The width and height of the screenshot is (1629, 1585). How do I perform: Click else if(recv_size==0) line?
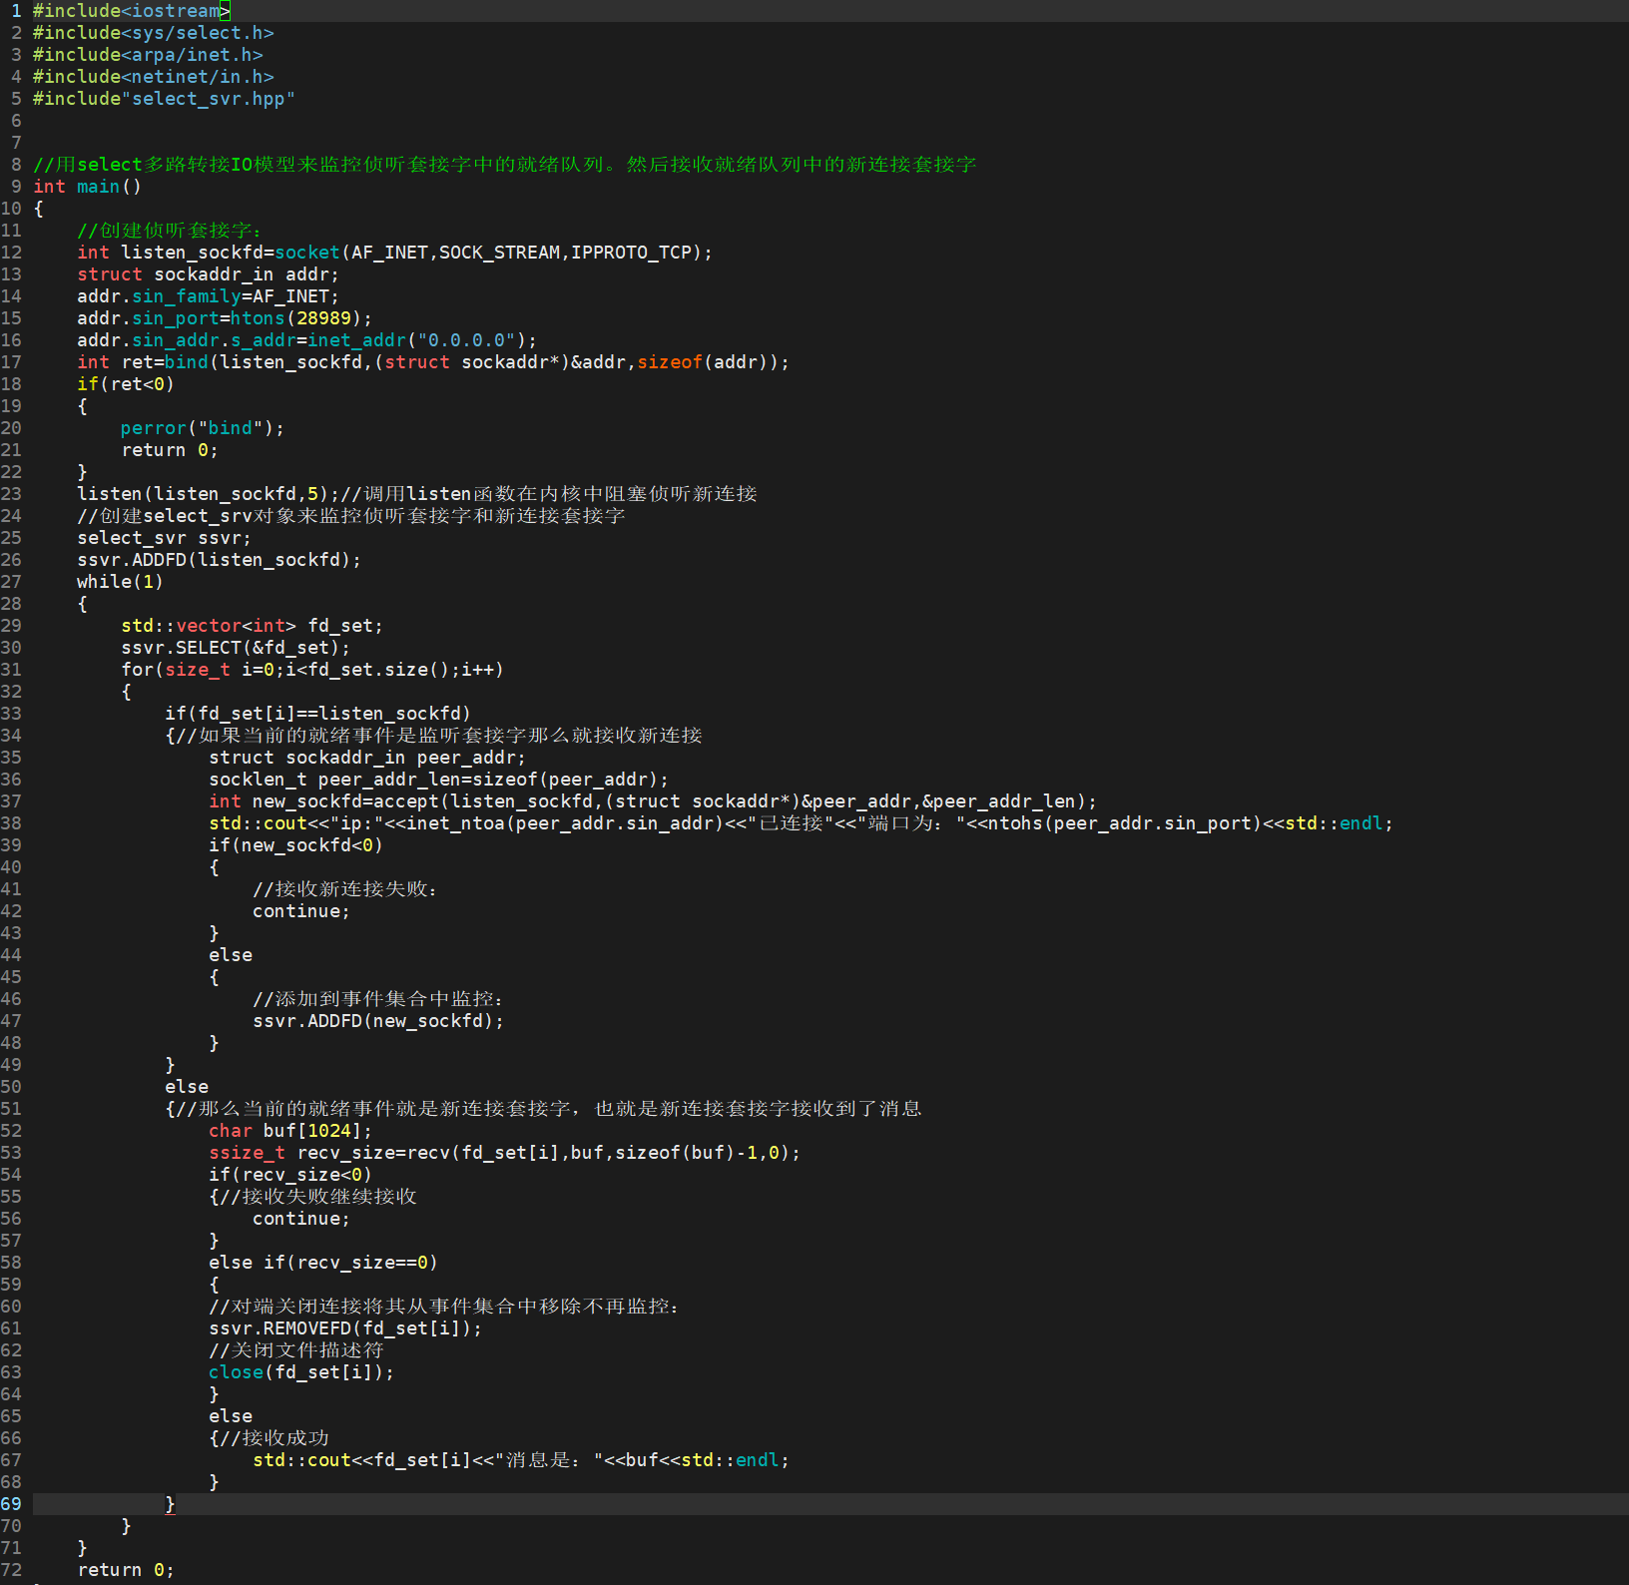click(x=323, y=1263)
